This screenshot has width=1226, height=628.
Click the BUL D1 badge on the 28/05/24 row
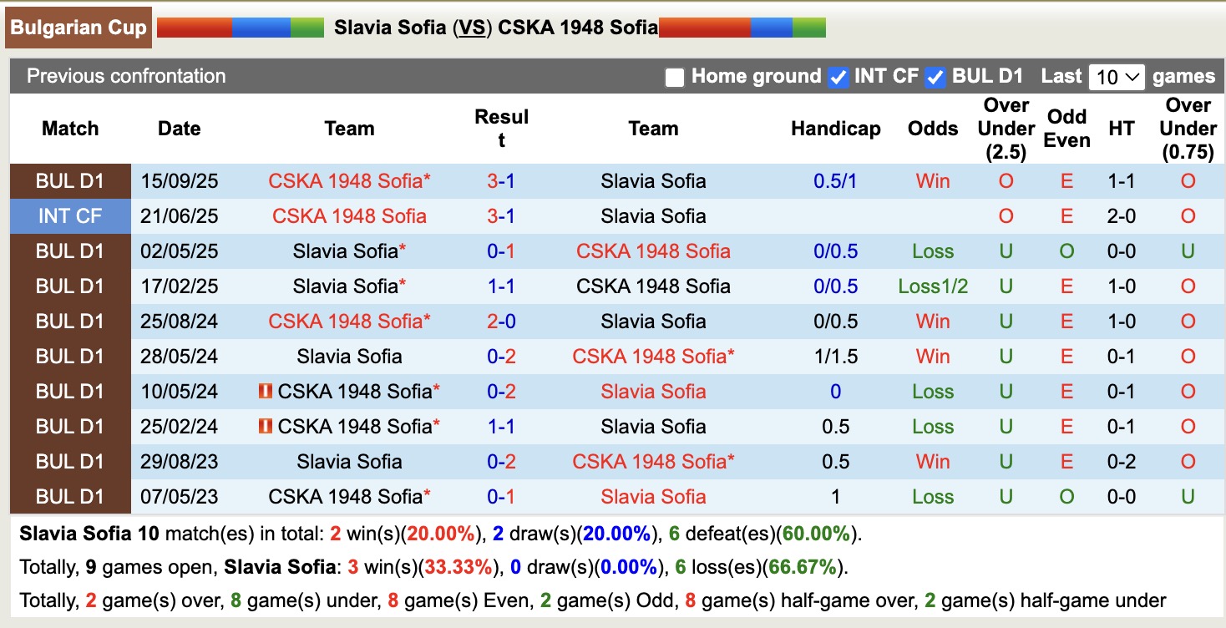[x=70, y=356]
